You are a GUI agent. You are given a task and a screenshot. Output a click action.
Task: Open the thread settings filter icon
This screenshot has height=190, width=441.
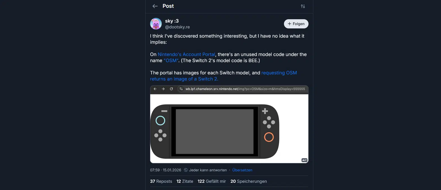click(303, 6)
